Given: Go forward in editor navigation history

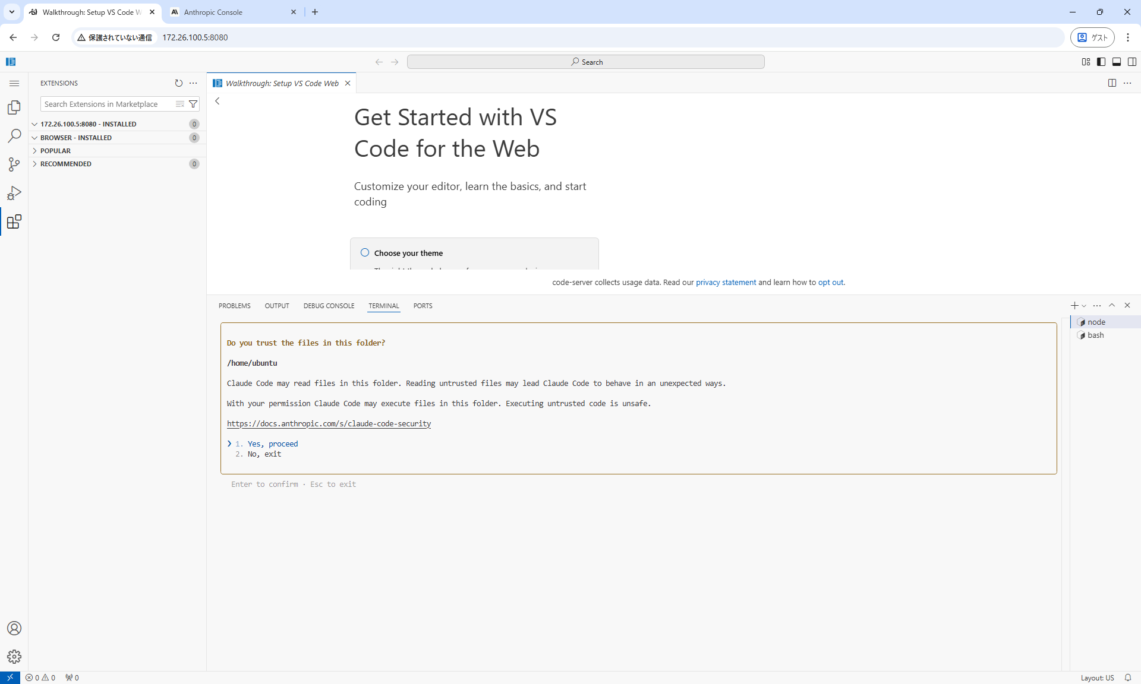Looking at the screenshot, I should (x=395, y=62).
